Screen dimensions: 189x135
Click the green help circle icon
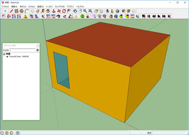tap(82, 16)
